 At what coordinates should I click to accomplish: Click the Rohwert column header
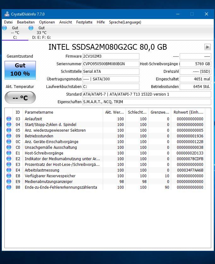click(x=188, y=112)
